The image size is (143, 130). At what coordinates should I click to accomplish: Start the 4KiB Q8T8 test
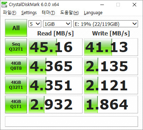(16, 66)
